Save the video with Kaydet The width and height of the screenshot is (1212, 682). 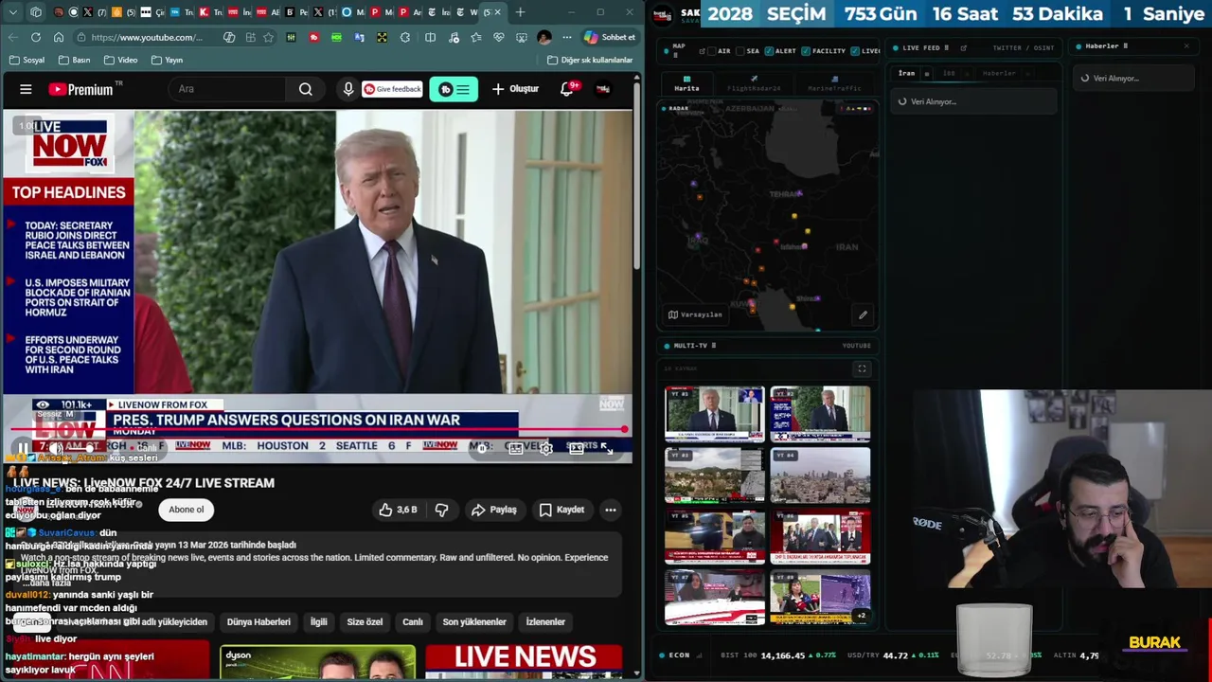[x=561, y=510]
